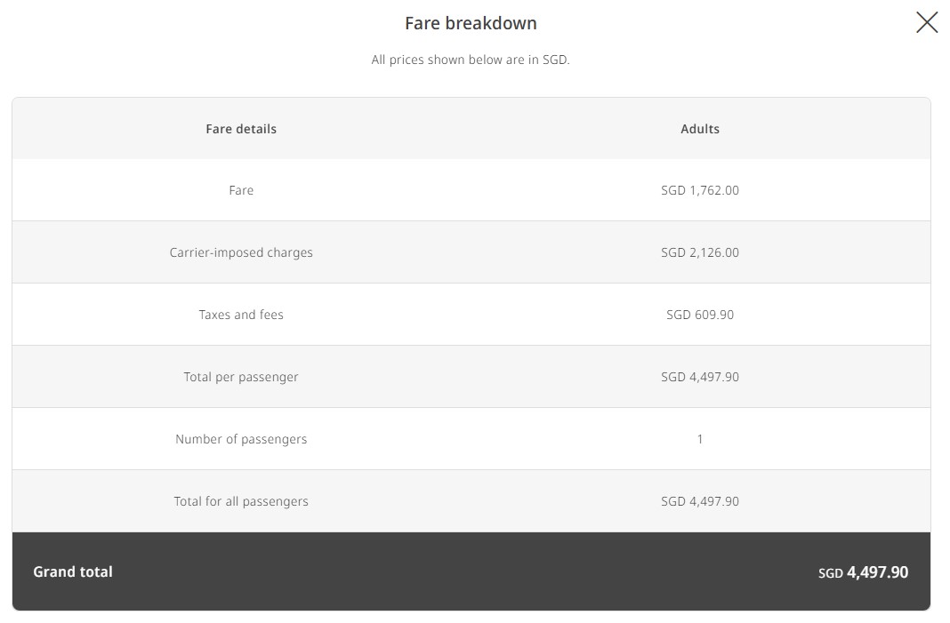950x623 pixels.
Task: Click the Fare breakdown heading
Action: pyautogui.click(x=471, y=23)
